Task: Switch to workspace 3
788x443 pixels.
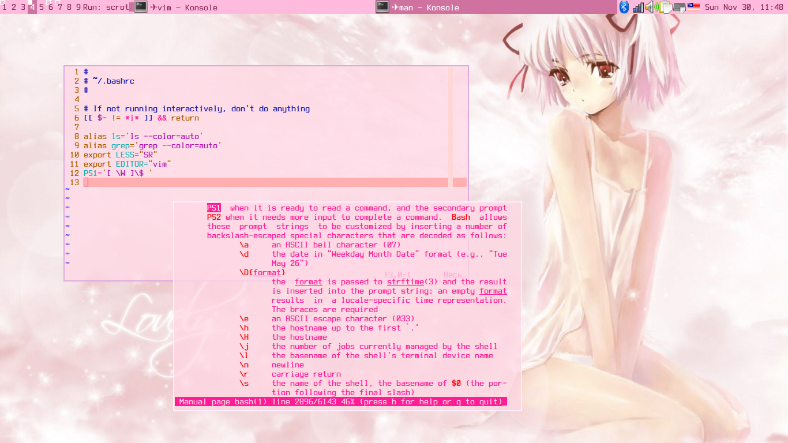Action: click(23, 7)
